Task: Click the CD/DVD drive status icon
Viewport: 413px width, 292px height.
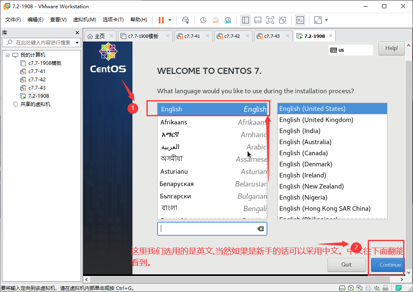Action: tap(351, 288)
